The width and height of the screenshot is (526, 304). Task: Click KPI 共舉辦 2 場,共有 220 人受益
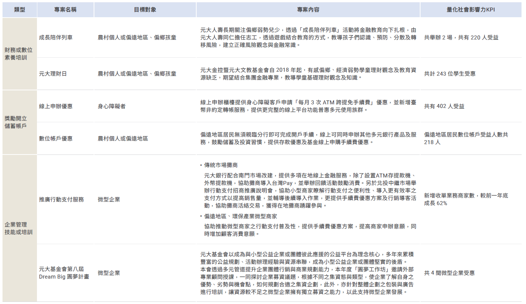461,37
